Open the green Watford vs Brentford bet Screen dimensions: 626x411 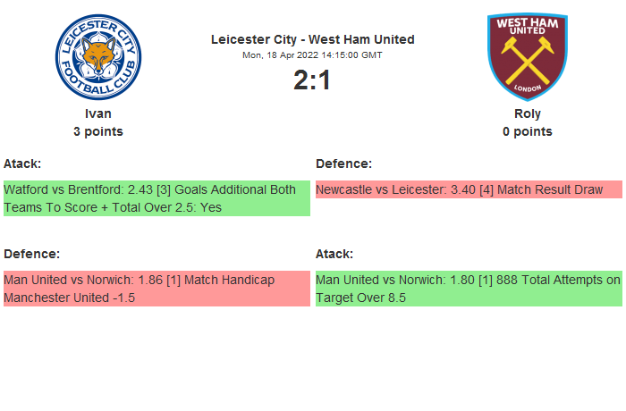tap(156, 198)
